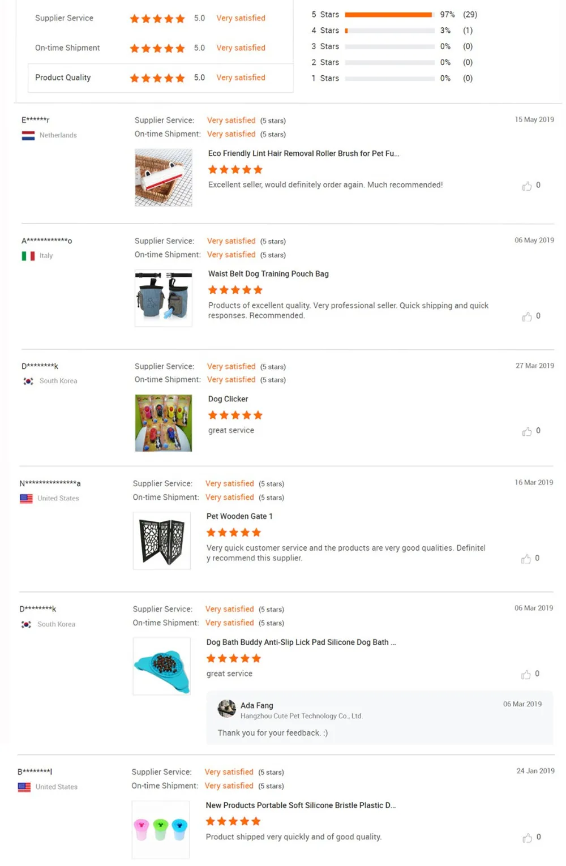Click Pet Wooden Gate 1 title
The height and width of the screenshot is (866, 566).
click(239, 516)
